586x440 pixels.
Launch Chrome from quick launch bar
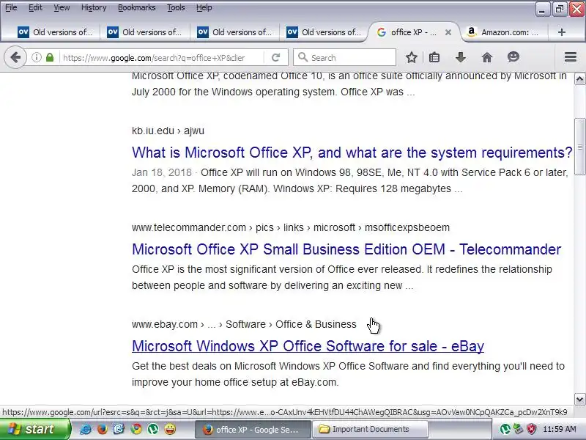coord(136,429)
